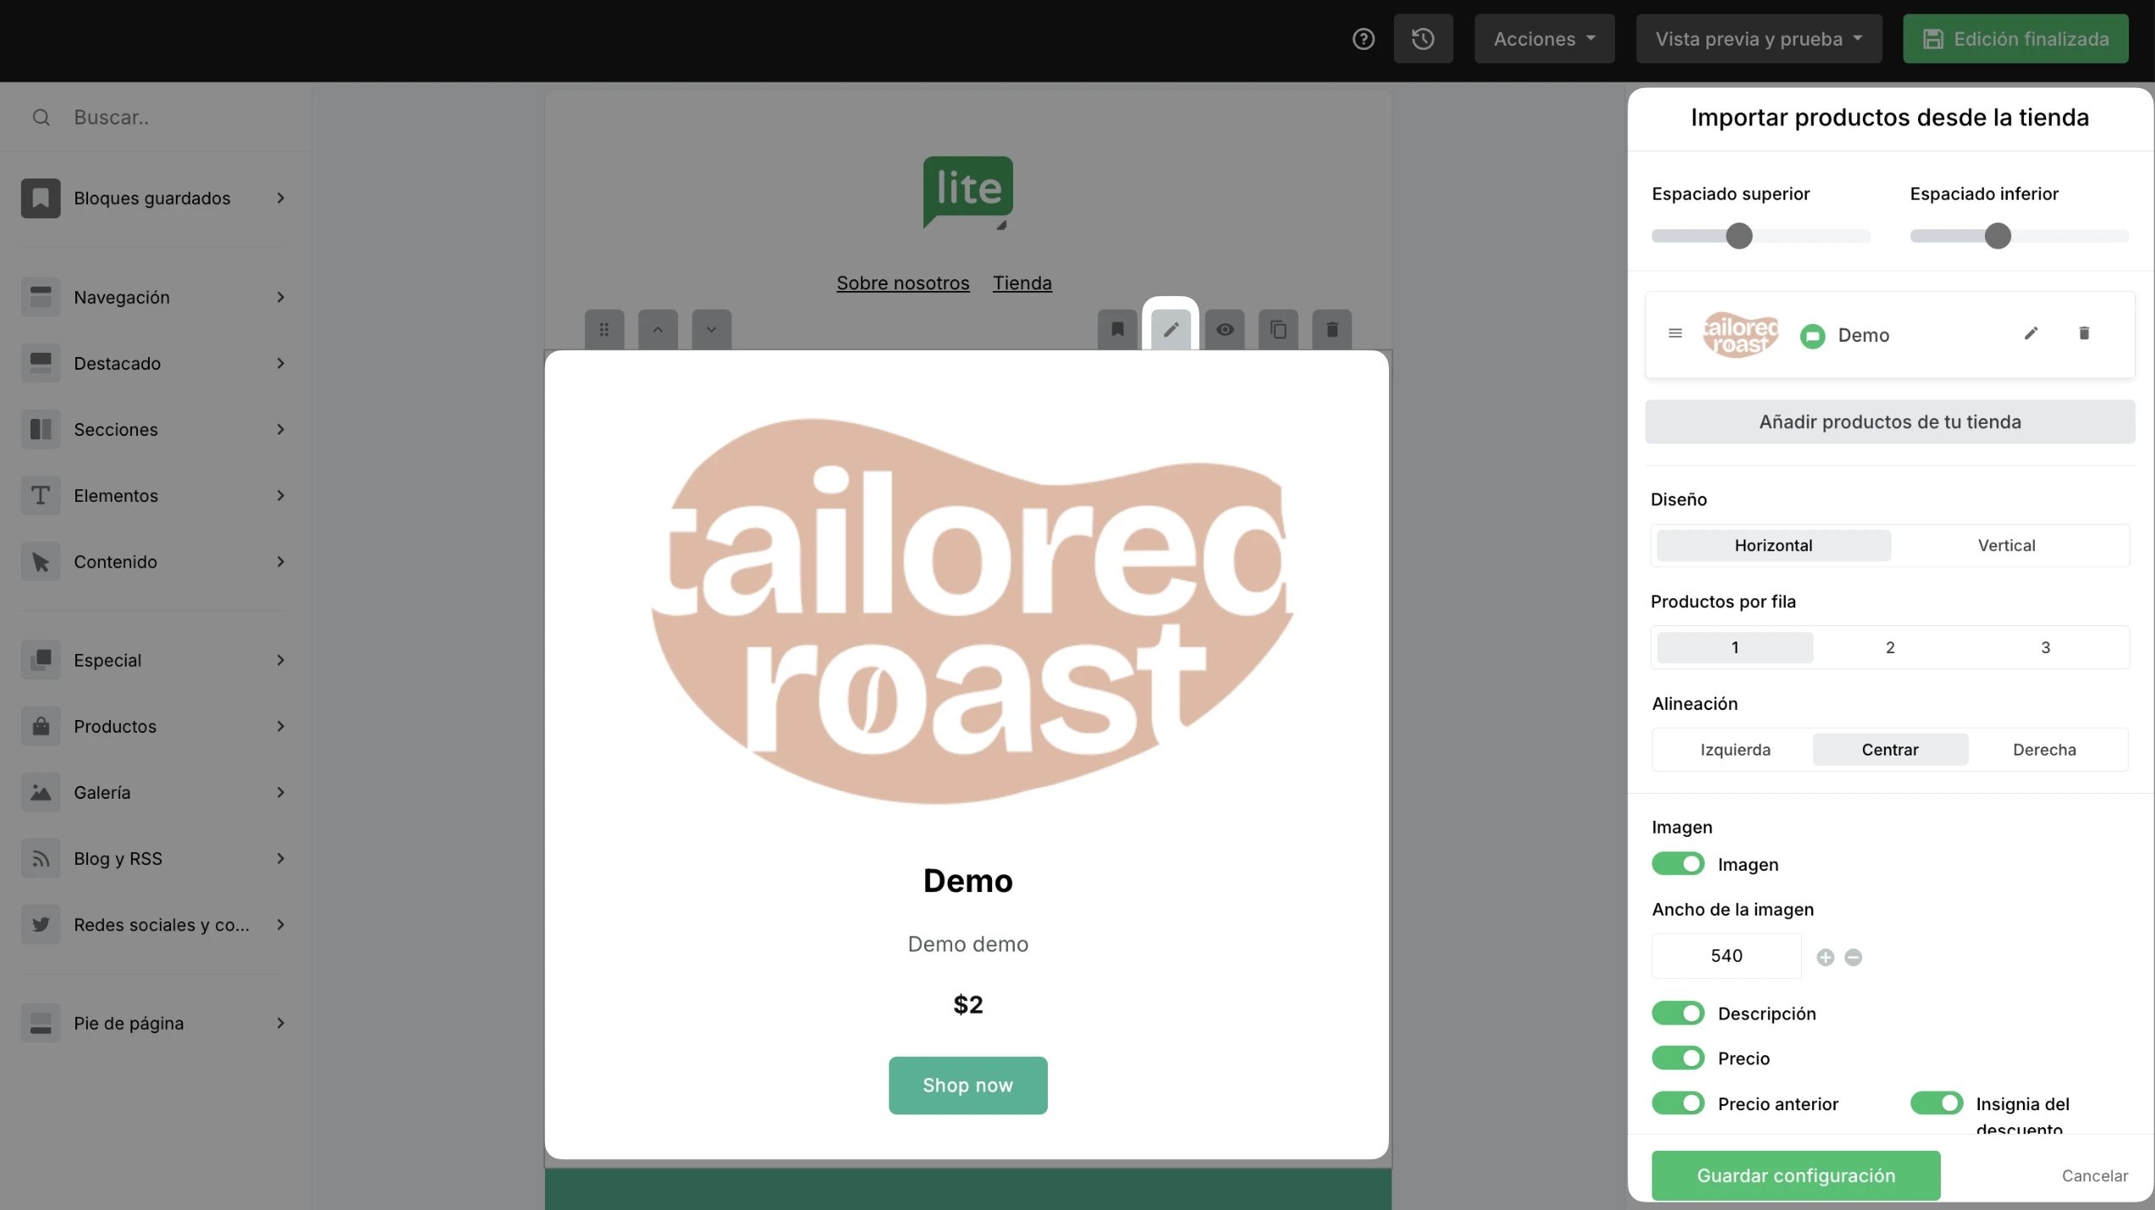Choose Izquierda alignment

coord(1735,750)
